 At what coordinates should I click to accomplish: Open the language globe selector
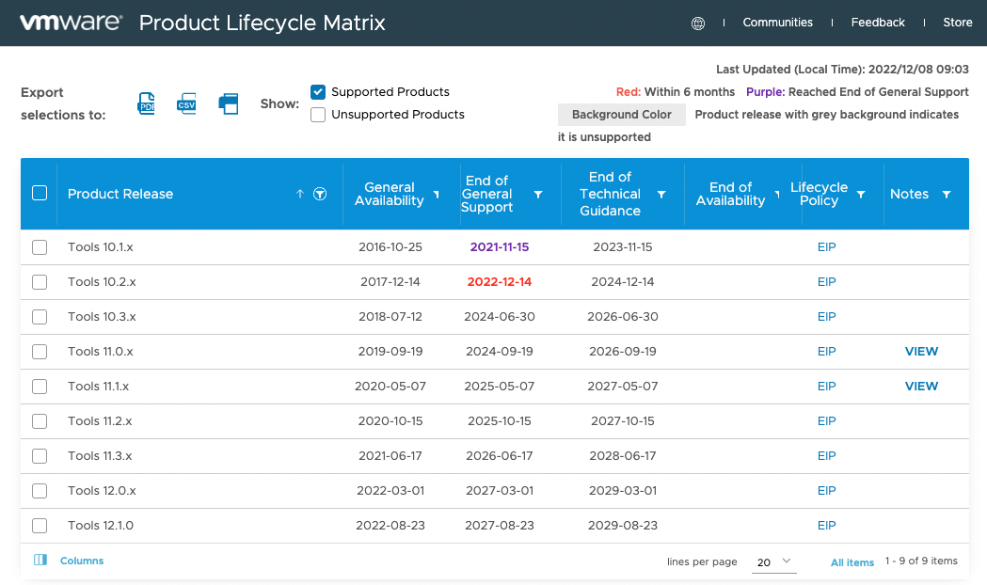coord(698,24)
